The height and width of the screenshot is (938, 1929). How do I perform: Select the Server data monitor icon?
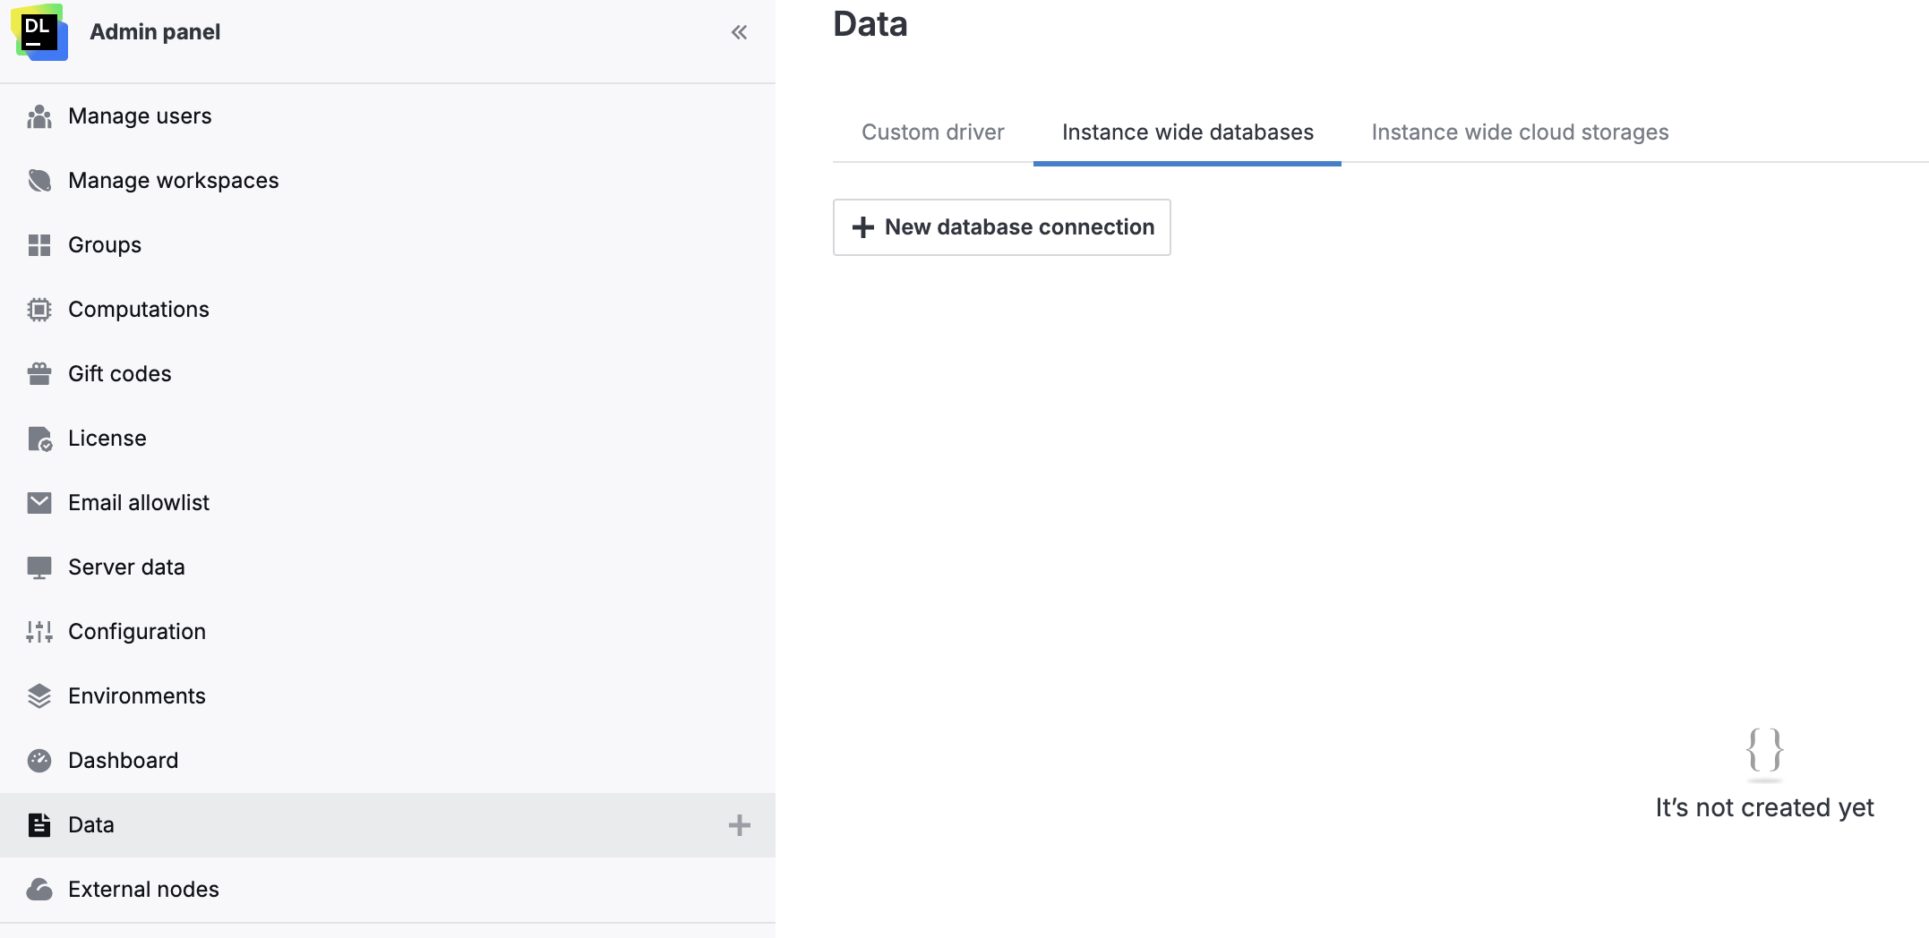39,567
